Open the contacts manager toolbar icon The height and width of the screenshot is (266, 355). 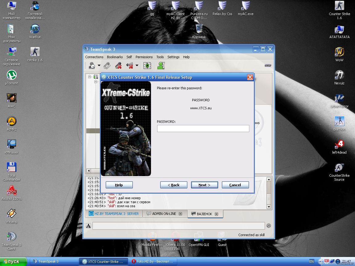(161, 66)
